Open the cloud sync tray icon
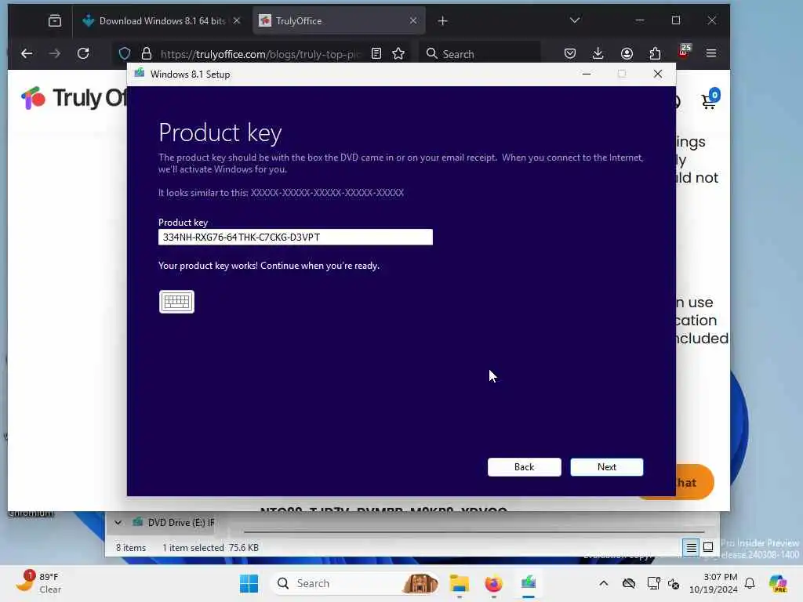This screenshot has height=602, width=803. coord(629,583)
